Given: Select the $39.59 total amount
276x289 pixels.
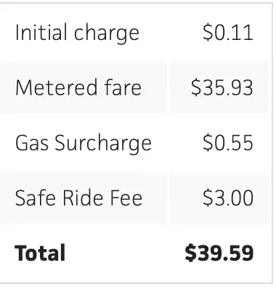Looking at the screenshot, I should (219, 253).
